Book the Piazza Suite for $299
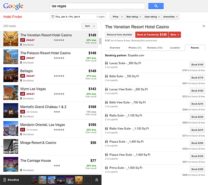This screenshot has width=208, height=185. click(x=197, y=143)
